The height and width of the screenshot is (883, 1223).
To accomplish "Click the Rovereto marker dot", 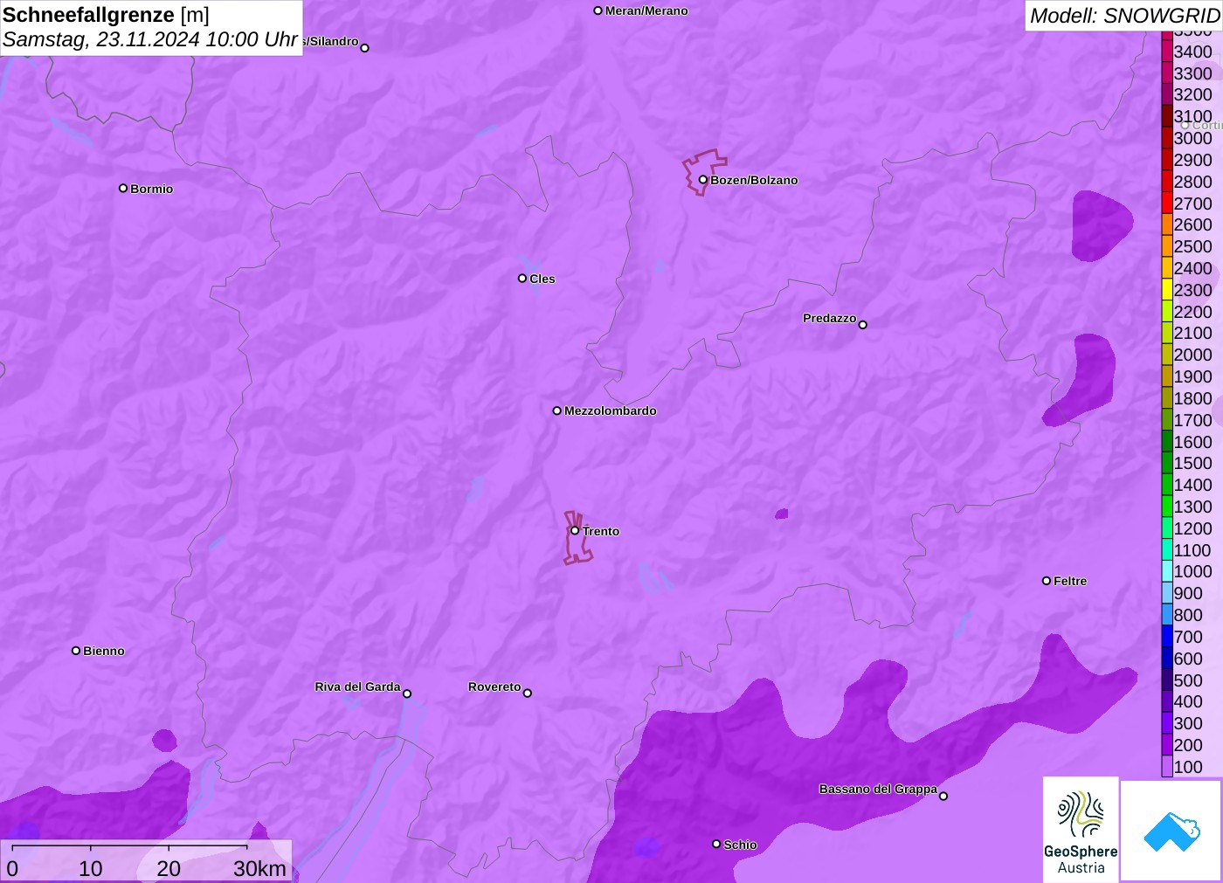I will pos(528,693).
